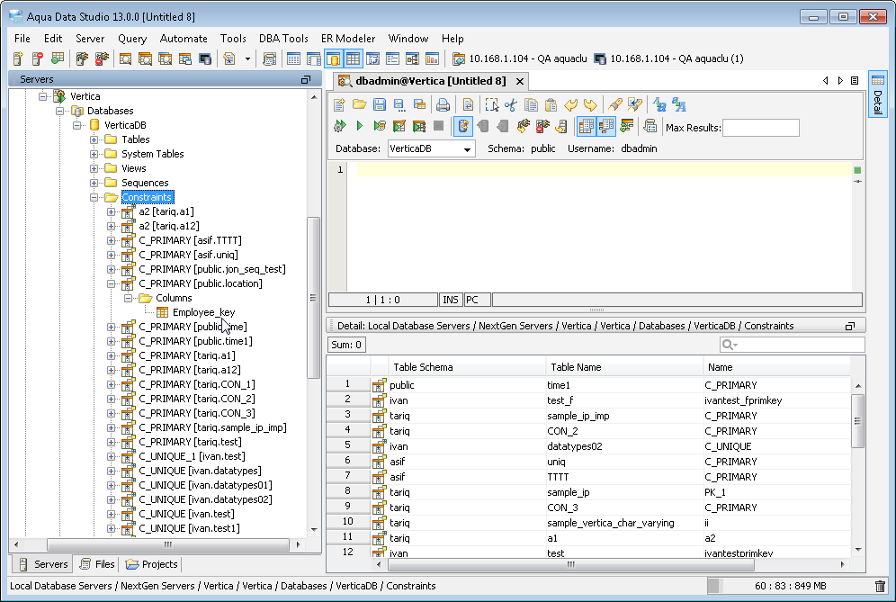This screenshot has width=896, height=602.
Task: Click the detail pane search field
Action: coord(792,345)
